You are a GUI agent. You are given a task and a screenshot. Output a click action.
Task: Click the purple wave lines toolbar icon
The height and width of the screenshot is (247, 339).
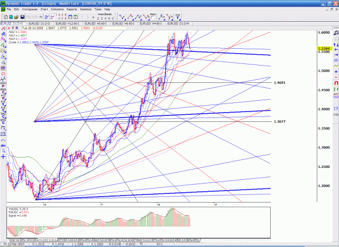click(x=52, y=17)
